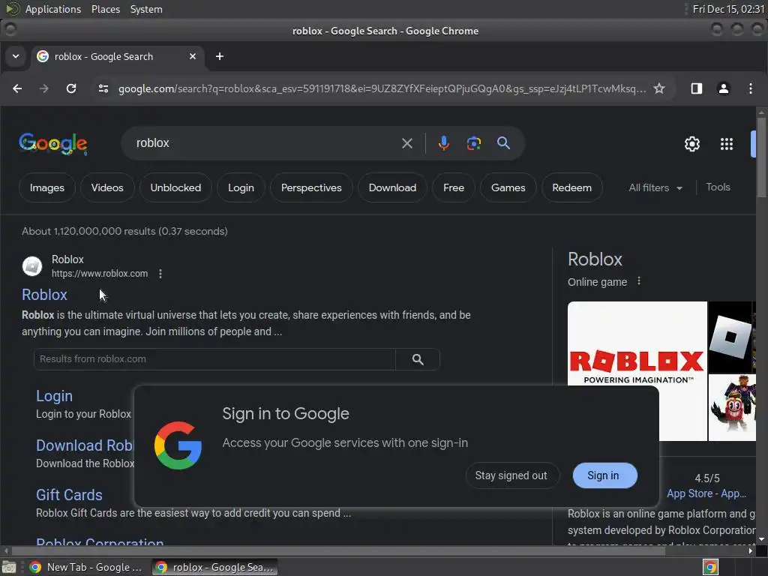Go to Google homepage via logo
Image resolution: width=768 pixels, height=576 pixels.
click(x=53, y=144)
